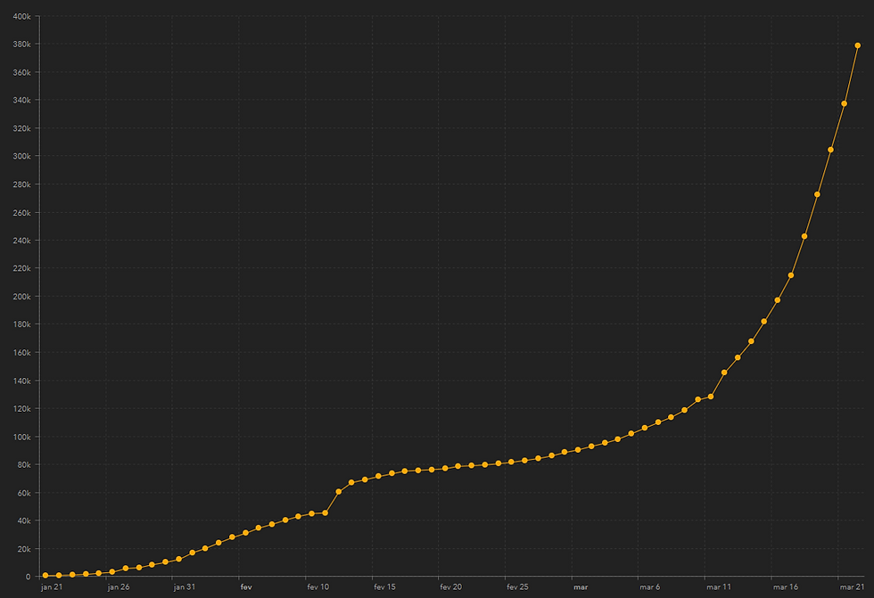The height and width of the screenshot is (598, 874).
Task: Click the jan 21 x-axis label
Action: pyautogui.click(x=52, y=587)
